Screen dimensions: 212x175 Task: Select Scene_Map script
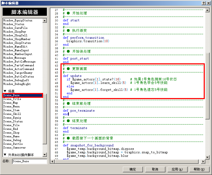(10, 103)
